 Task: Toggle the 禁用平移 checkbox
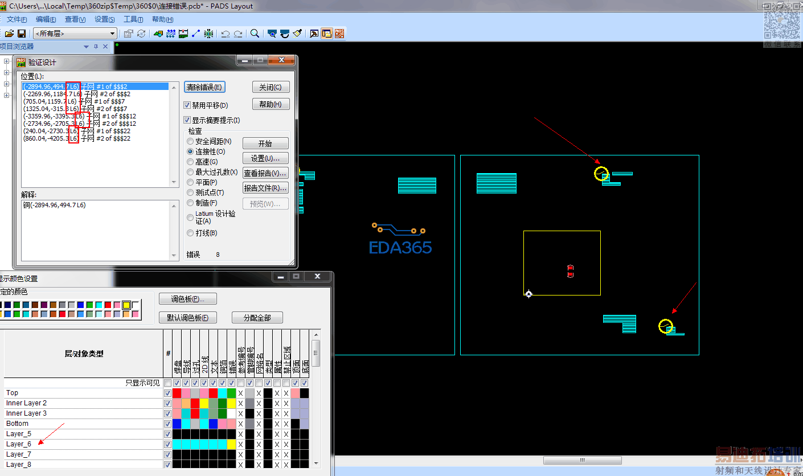click(x=187, y=105)
